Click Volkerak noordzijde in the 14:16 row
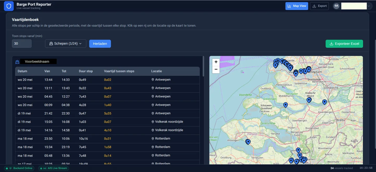Screen dimensions: 376x172 [x=169, y=130]
